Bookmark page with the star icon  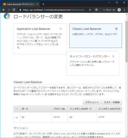(90, 10)
